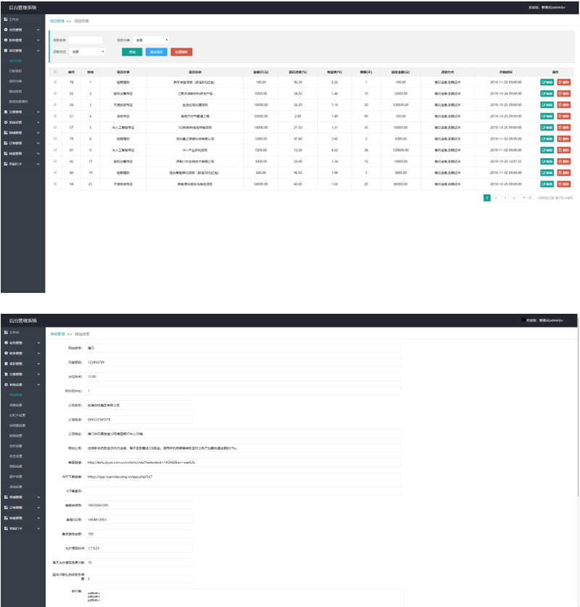Delete the project row with ID 59
The image size is (580, 607).
[x=564, y=184]
